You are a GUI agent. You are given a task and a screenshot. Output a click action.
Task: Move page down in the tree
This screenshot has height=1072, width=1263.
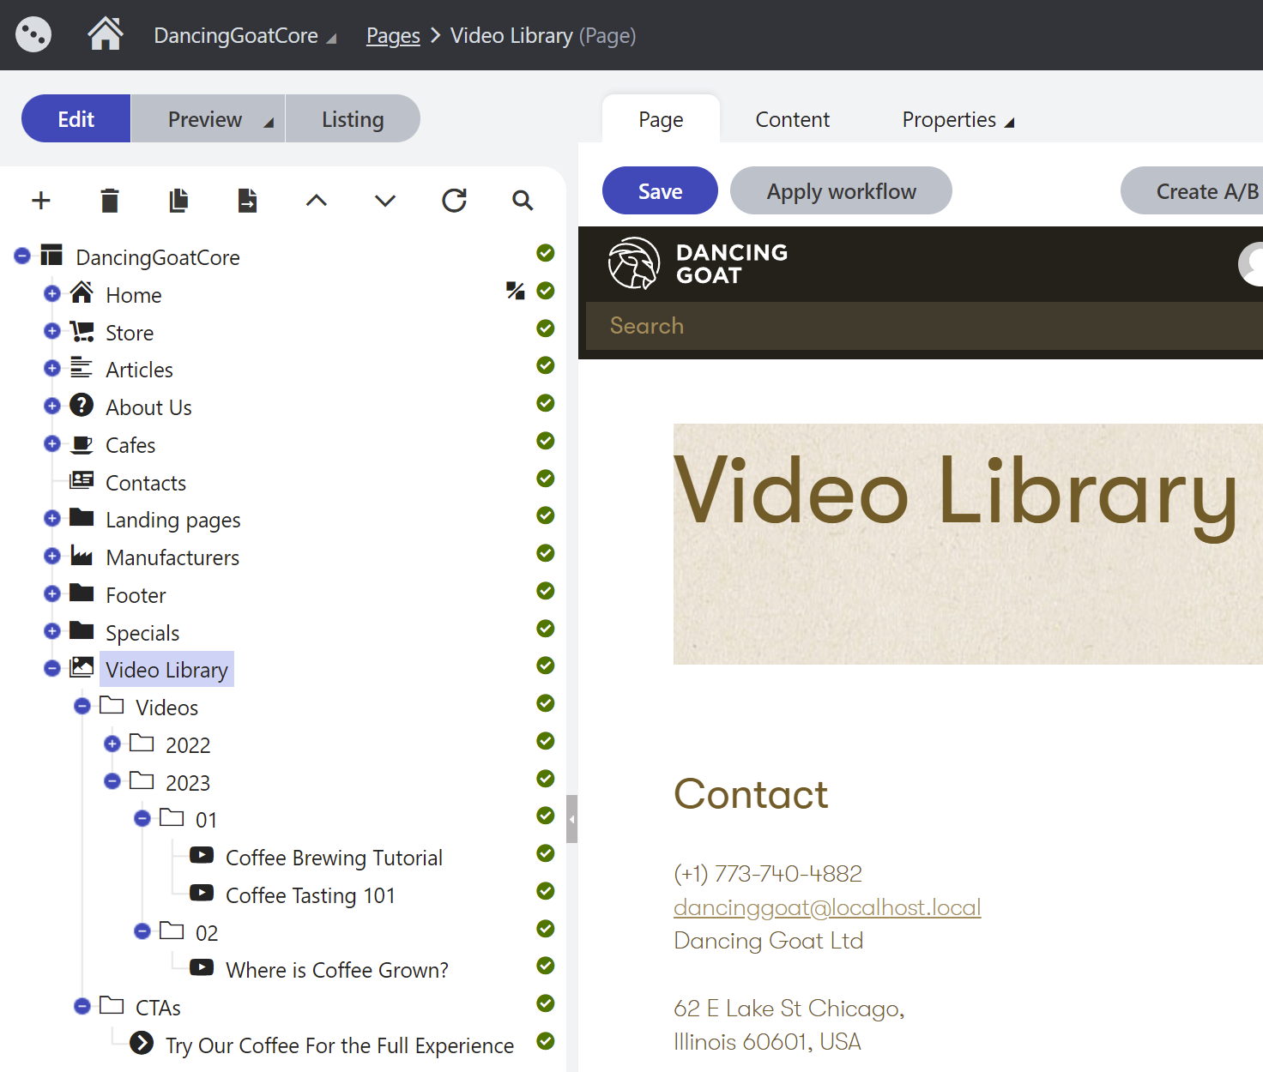point(385,201)
